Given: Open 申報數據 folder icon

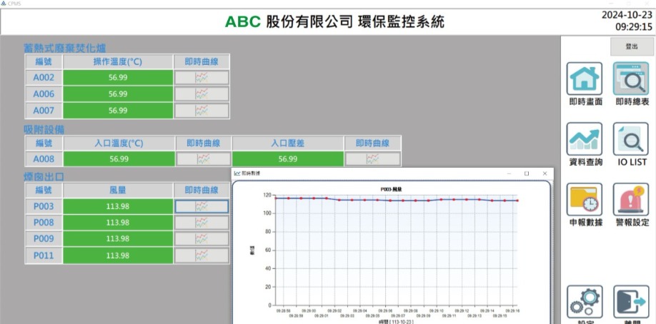Looking at the screenshot, I should tap(585, 199).
